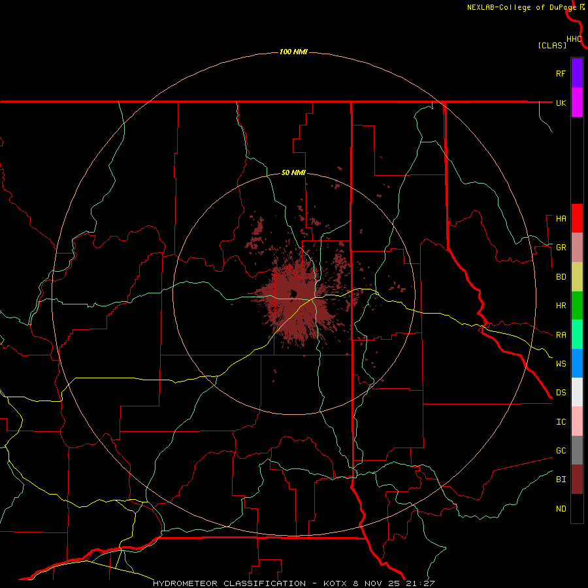588x588 pixels.
Task: Click the [CLAS] legend header text
Action: click(552, 45)
